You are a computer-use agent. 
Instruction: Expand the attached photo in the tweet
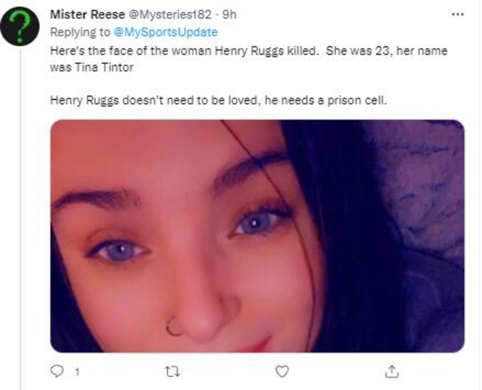point(257,236)
